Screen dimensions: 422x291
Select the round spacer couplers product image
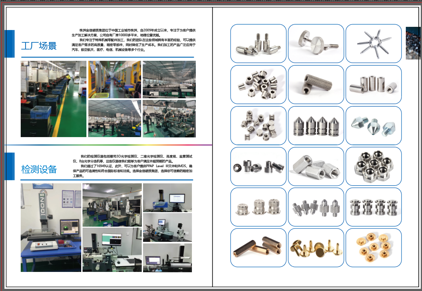click(373, 84)
